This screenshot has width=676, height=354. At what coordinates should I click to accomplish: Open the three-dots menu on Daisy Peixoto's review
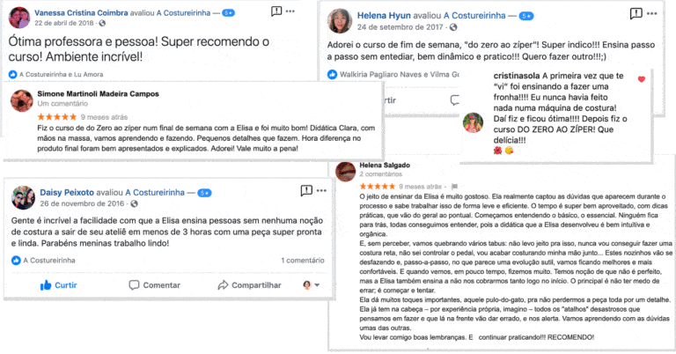click(x=321, y=190)
